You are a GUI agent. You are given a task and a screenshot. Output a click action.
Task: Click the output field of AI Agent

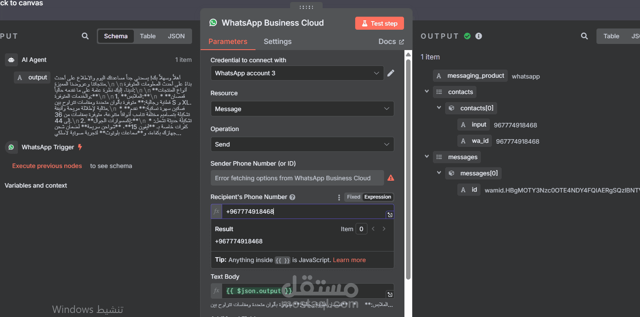pos(32,77)
